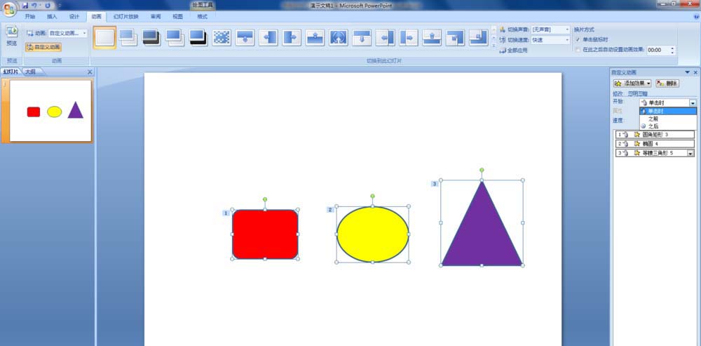Select the 椭圆 4 animation entry
701x346 pixels.
(x=655, y=144)
